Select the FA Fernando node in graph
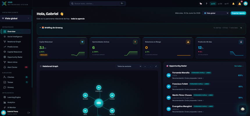 coord(99,88)
